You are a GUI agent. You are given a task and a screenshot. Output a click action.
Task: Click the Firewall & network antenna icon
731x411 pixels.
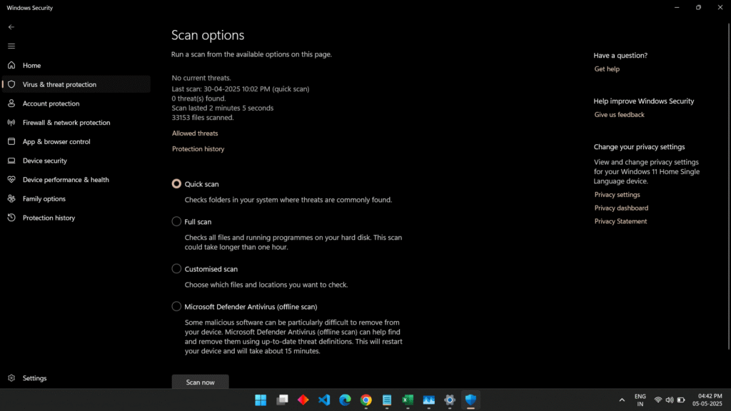(x=11, y=123)
